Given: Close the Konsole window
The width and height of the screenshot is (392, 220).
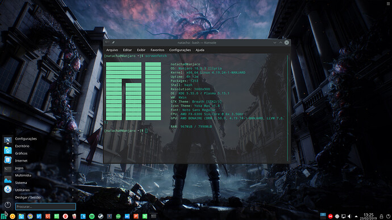Looking at the screenshot, I should point(286,43).
